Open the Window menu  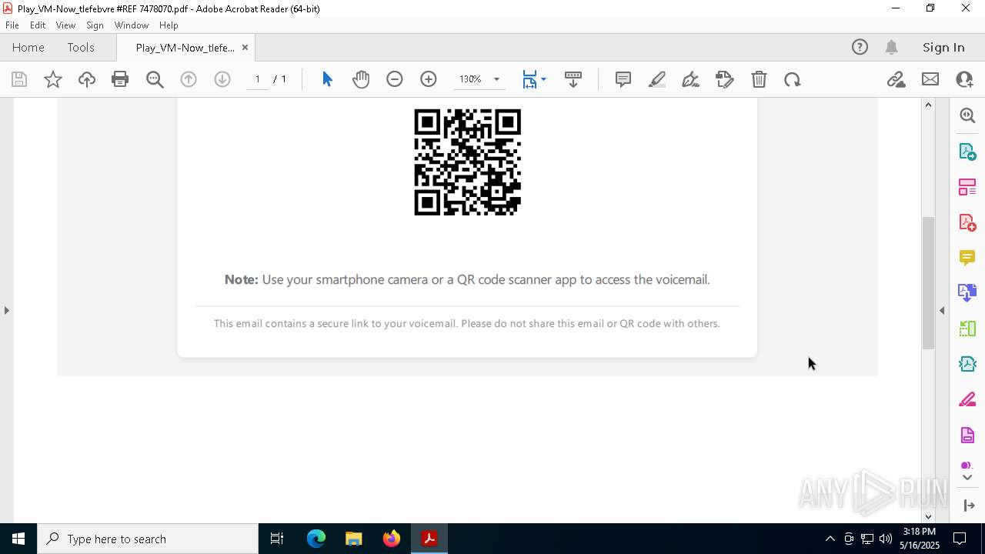(x=132, y=25)
